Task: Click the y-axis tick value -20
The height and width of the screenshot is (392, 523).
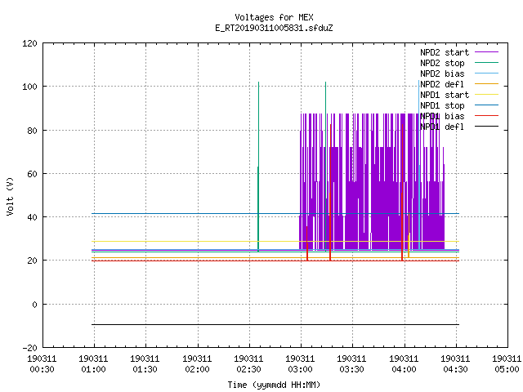Action: [x=29, y=348]
